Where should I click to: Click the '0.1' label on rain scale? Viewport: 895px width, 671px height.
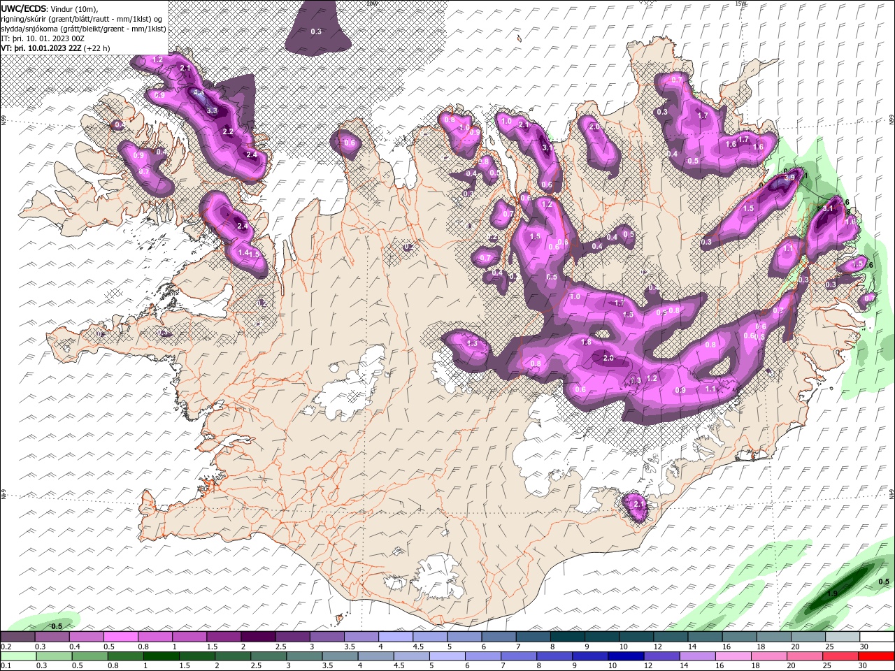(6, 666)
